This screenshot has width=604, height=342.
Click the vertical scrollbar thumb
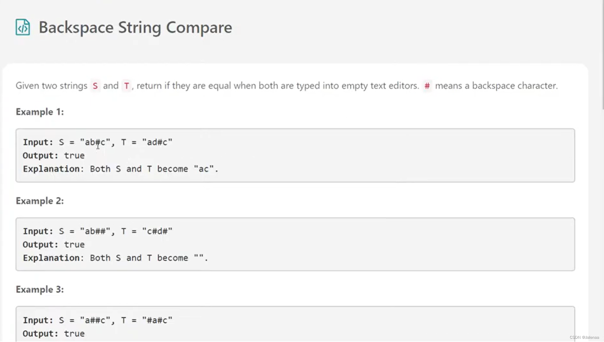602,55
